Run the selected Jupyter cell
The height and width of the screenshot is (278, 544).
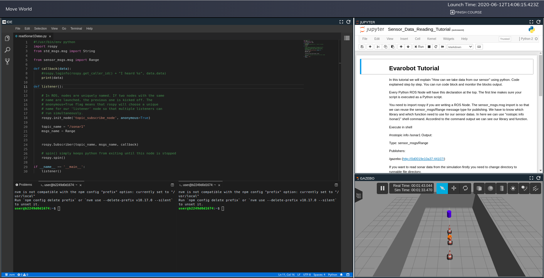pyautogui.click(x=419, y=47)
